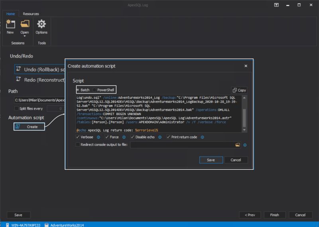Enable Redirect console output to file
Screen dimensions: 319x227
[x=77, y=144]
